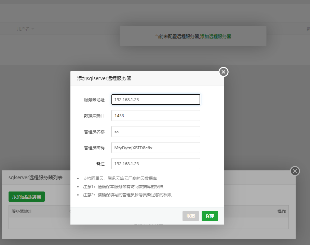This screenshot has width=310, height=245.
Task: Close the add sqlserver remote server dialog
Action: 224,72
